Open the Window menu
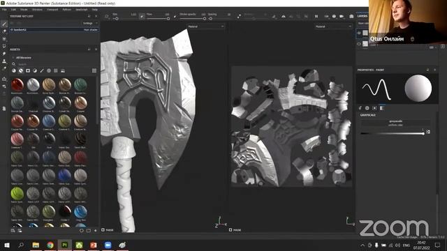 (37, 9)
